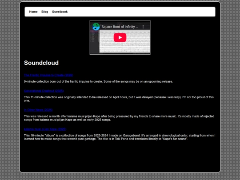This screenshot has height=180, width=240.
Task: Click the Soundcloud heading
Action: pos(41,63)
